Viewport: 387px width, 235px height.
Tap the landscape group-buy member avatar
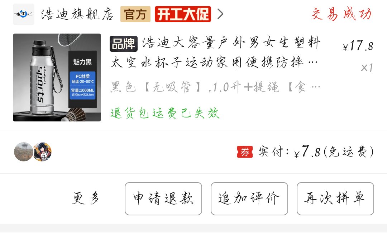[23, 151]
